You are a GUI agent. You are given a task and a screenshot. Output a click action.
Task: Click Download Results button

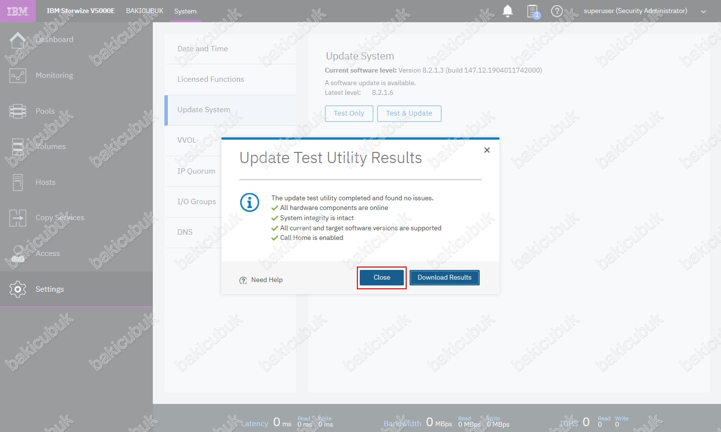point(444,278)
